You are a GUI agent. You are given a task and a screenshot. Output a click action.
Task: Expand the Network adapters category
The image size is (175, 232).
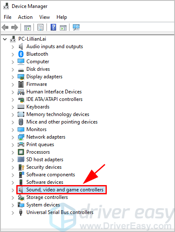pyautogui.click(x=13, y=137)
